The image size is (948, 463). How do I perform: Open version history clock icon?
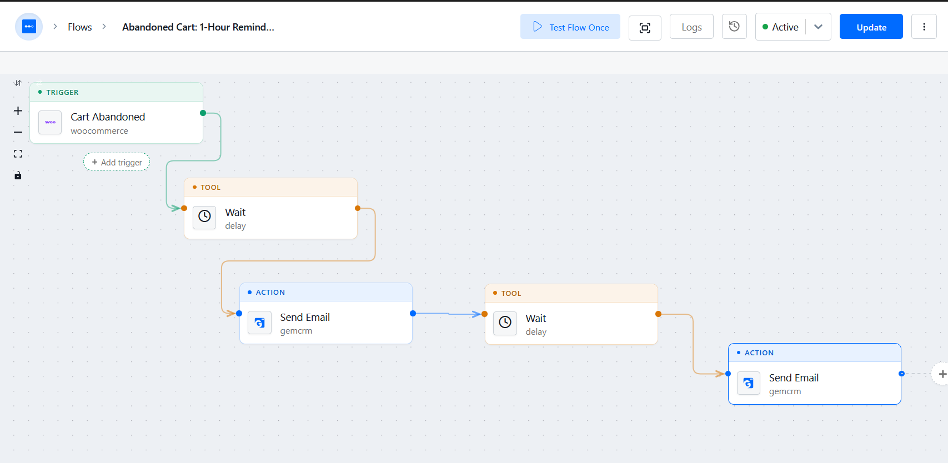click(x=734, y=27)
